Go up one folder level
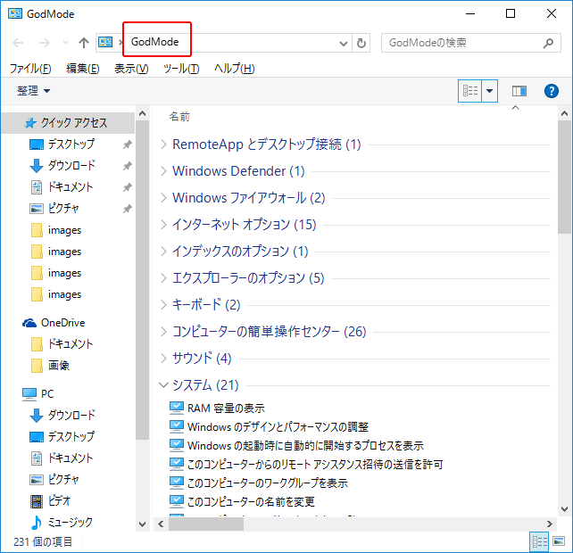573x553 pixels. click(84, 43)
